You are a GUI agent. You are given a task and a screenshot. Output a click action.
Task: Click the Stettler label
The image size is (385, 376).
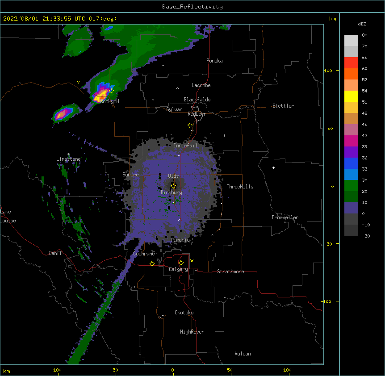[283, 106]
